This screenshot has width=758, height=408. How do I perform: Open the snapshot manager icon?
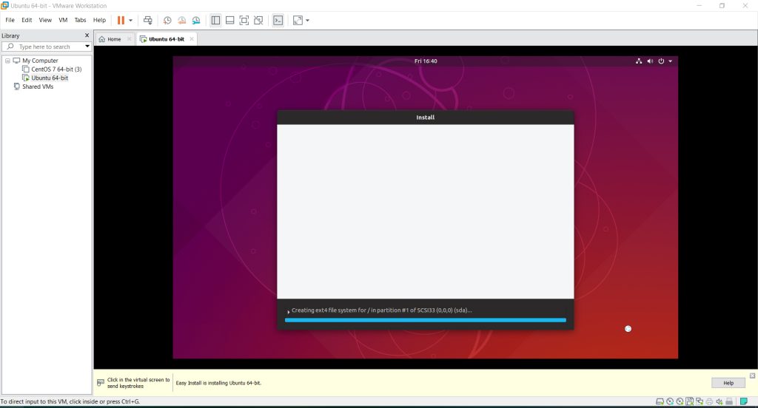(196, 20)
